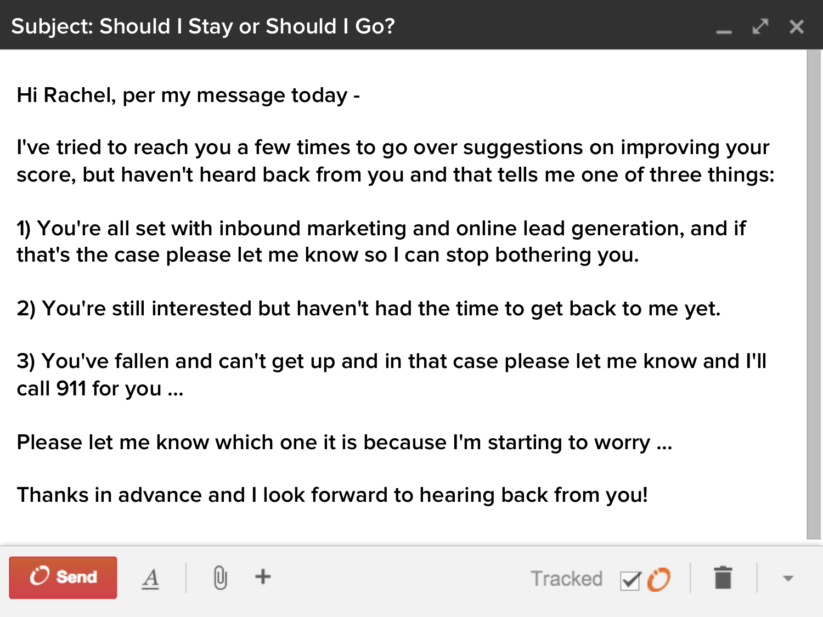
Task: Click the Tracked label text
Action: 566,579
